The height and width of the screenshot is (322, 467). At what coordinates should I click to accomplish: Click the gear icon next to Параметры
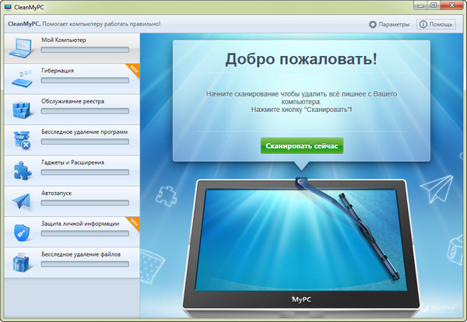(373, 24)
